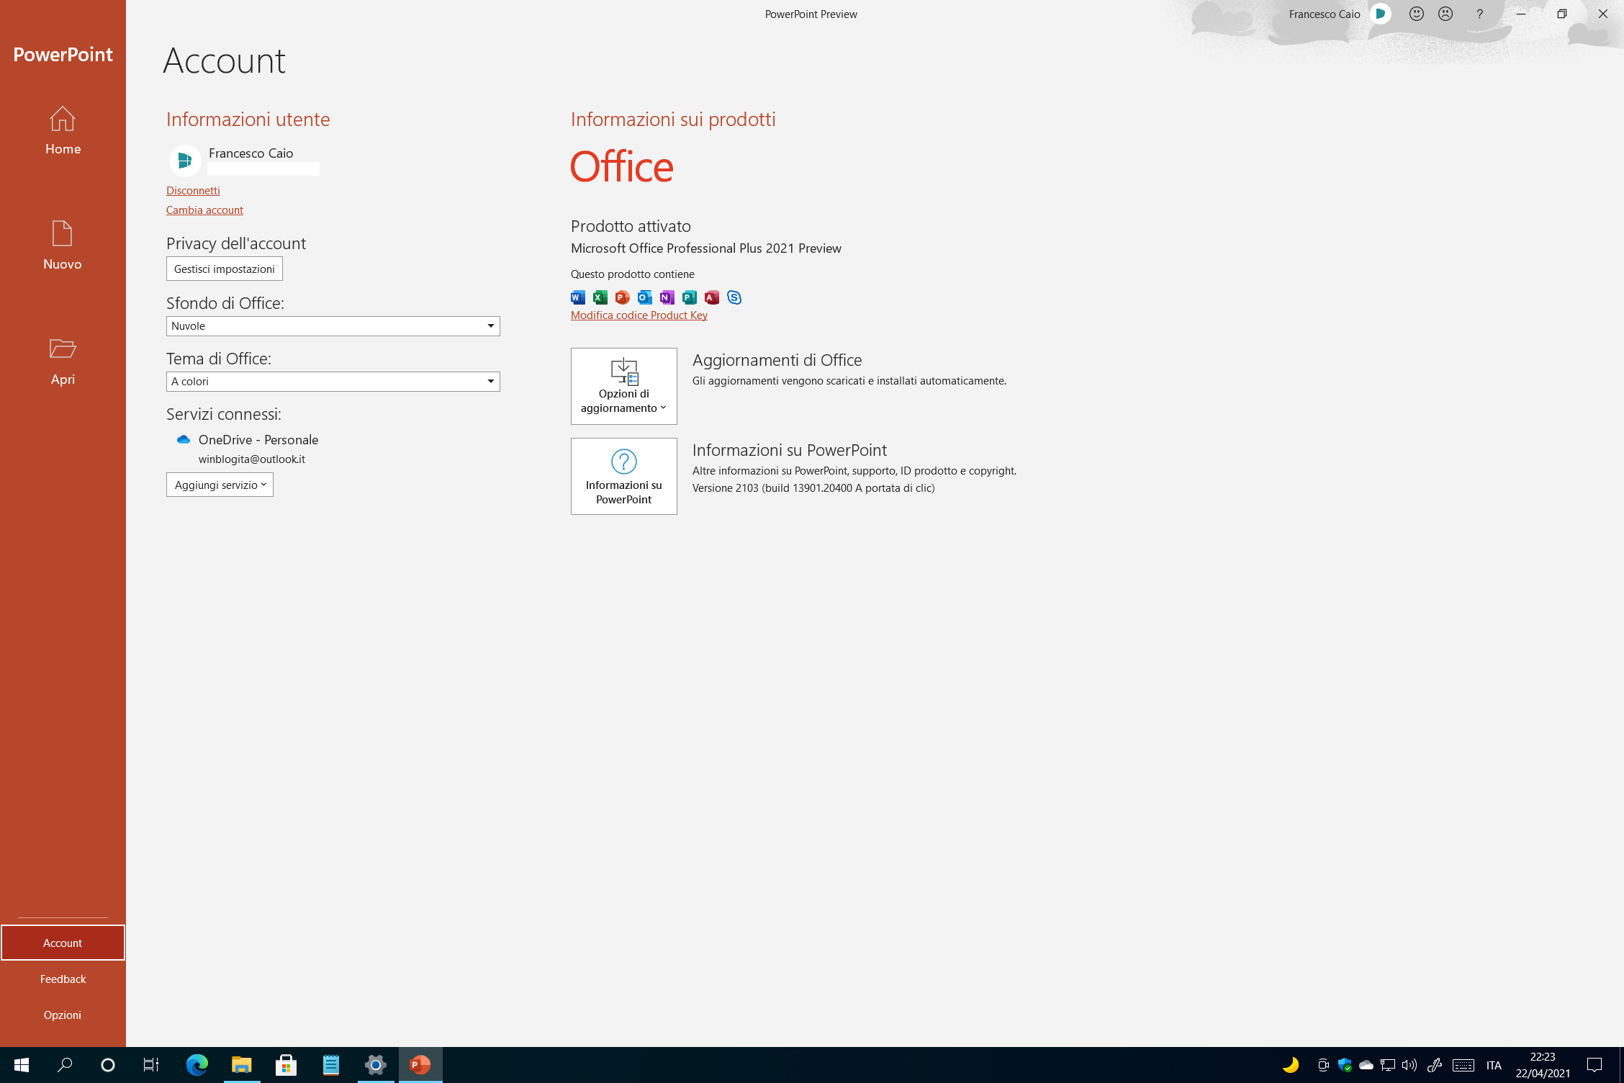This screenshot has height=1083, width=1624.
Task: Click Modifica codice Product Key link
Action: 638,315
